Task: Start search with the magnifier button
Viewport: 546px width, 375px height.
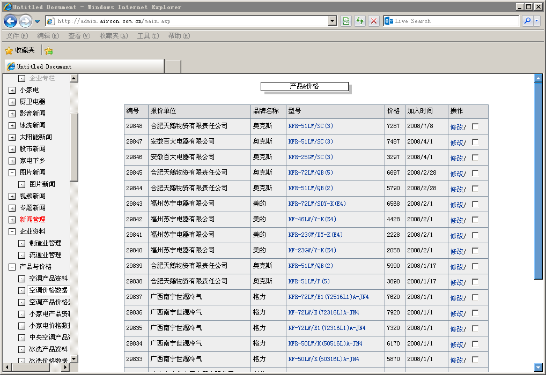Action: [x=528, y=21]
